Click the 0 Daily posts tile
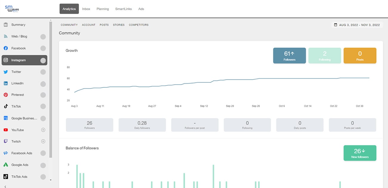This screenshot has height=188, width=388. click(x=300, y=125)
